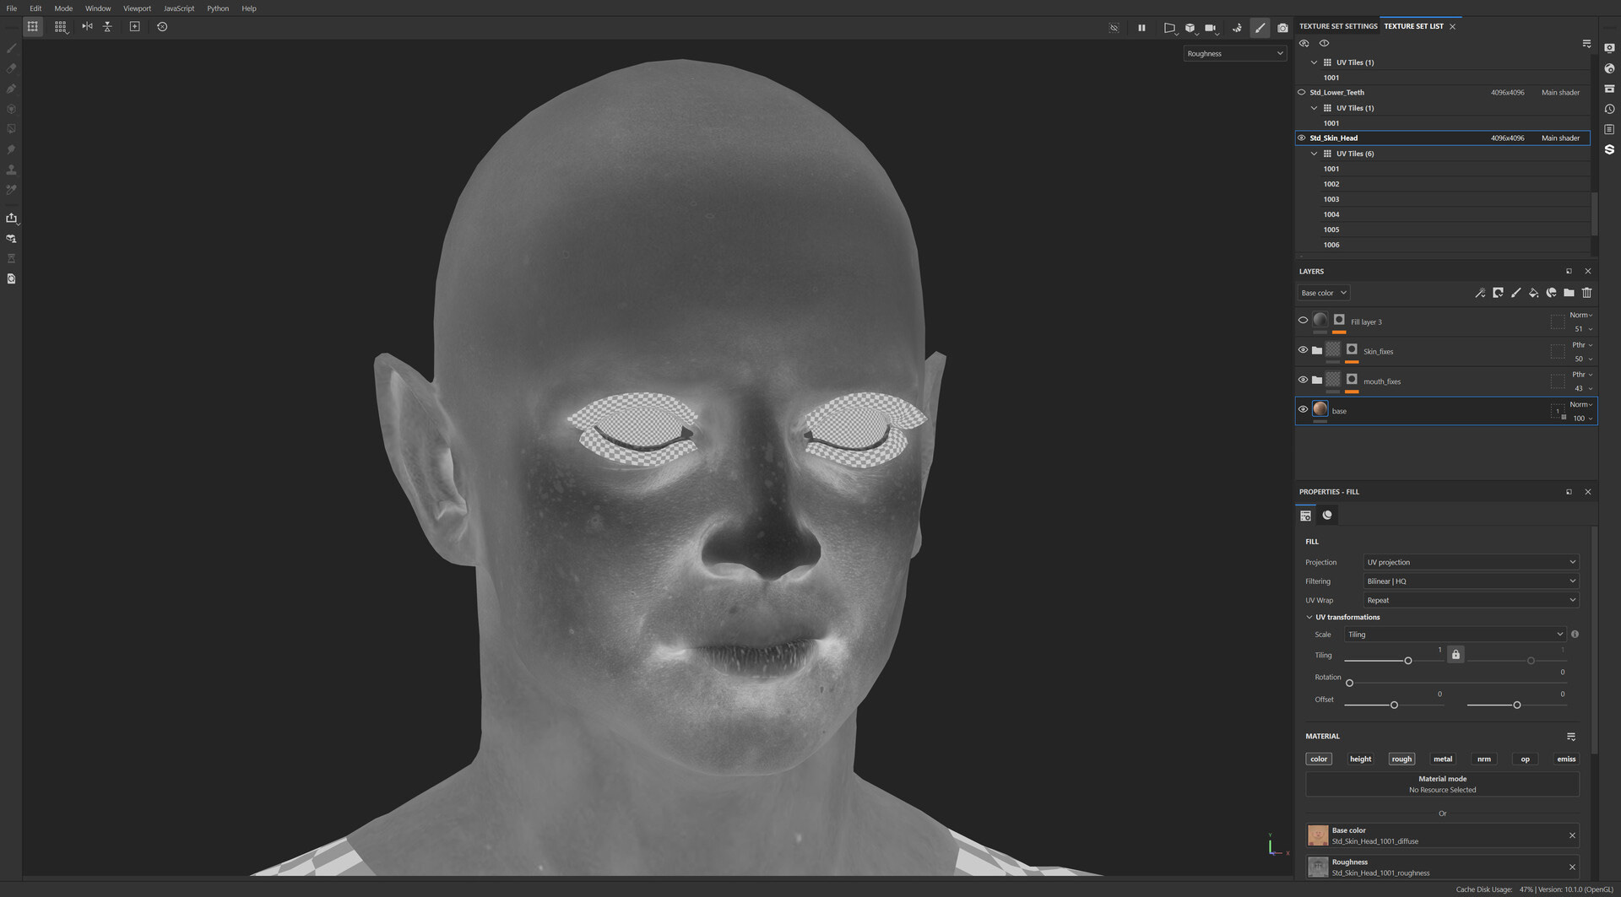This screenshot has height=897, width=1621.
Task: Open the UV Wrap dropdown showing Repeat
Action: tap(1471, 600)
